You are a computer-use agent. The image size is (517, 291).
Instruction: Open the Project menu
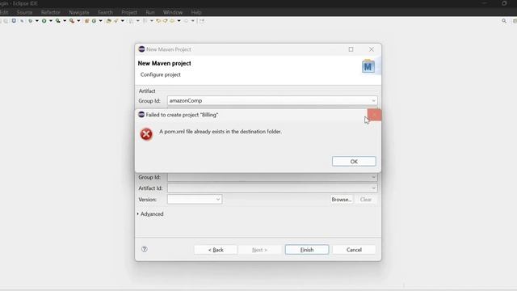129,12
